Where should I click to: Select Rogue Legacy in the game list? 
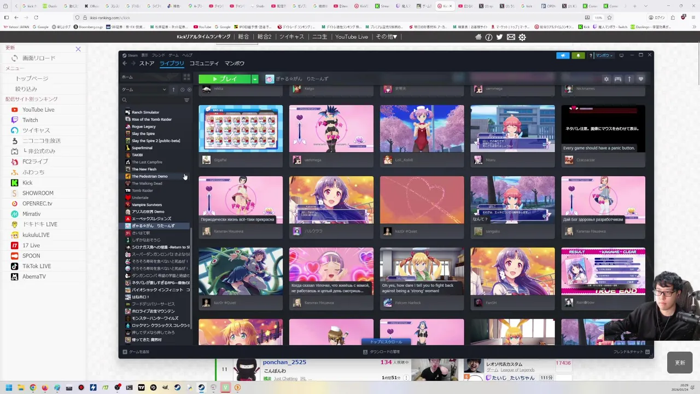tap(143, 126)
